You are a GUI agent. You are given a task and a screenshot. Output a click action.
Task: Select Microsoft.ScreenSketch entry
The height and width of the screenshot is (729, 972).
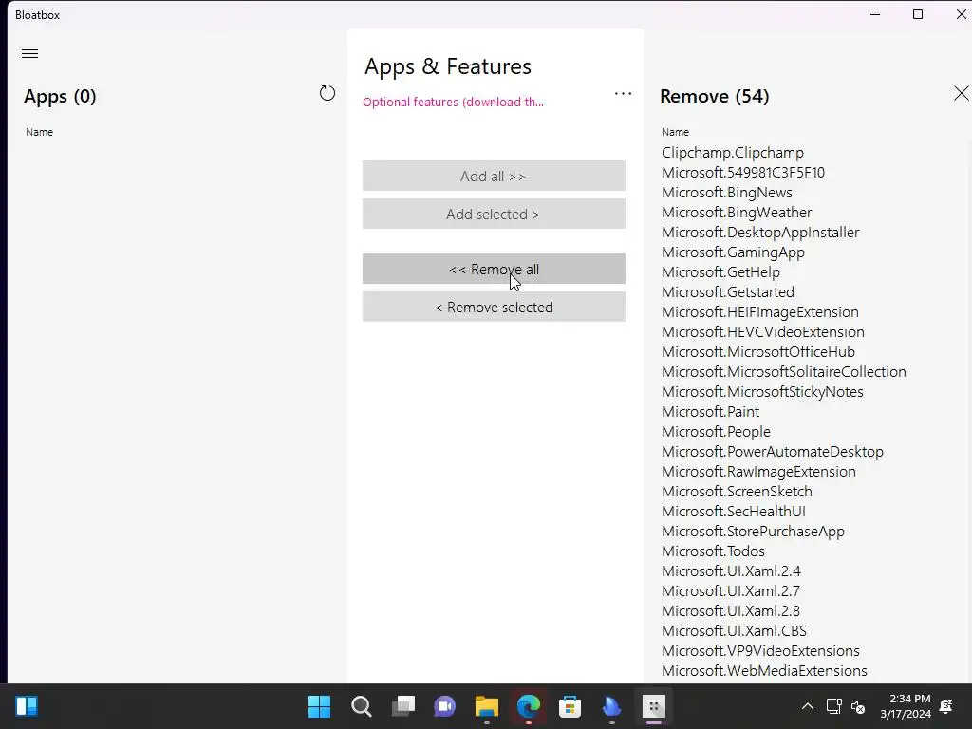(x=737, y=491)
